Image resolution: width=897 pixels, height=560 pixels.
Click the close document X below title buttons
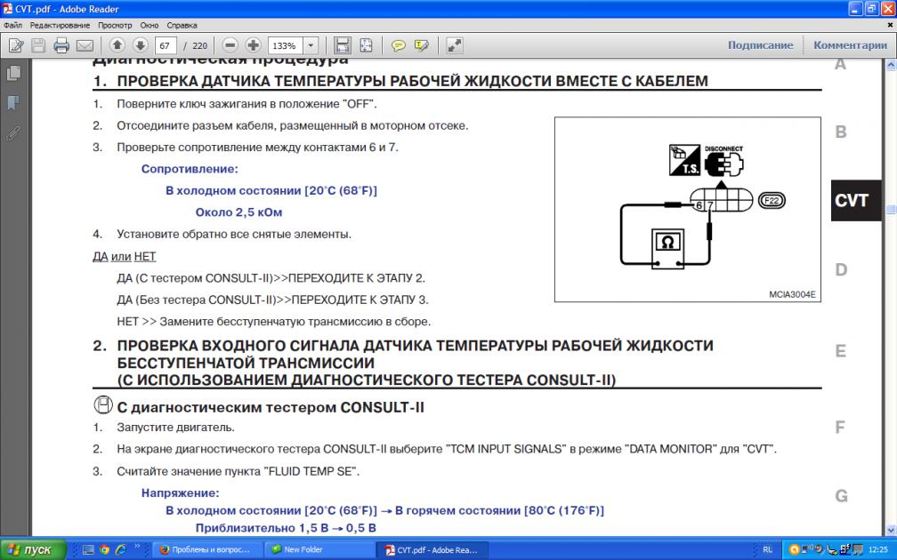click(890, 25)
